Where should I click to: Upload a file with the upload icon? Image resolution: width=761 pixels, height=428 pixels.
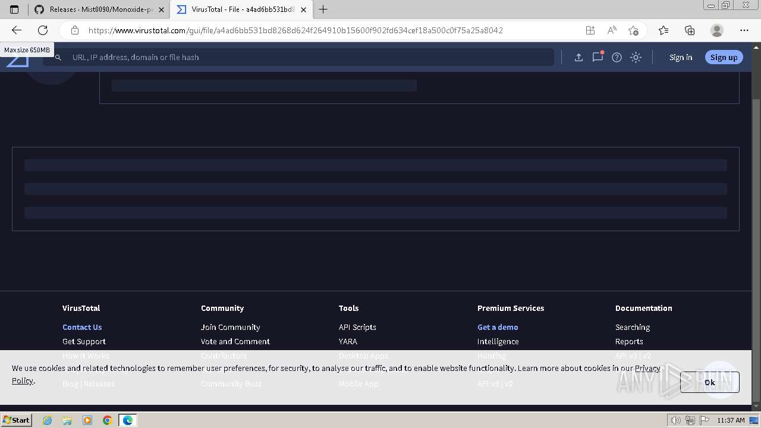coord(578,57)
